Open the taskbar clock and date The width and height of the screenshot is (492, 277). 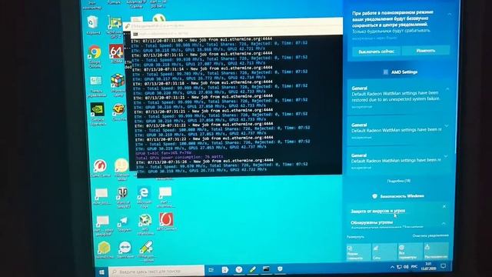pyautogui.click(x=429, y=266)
